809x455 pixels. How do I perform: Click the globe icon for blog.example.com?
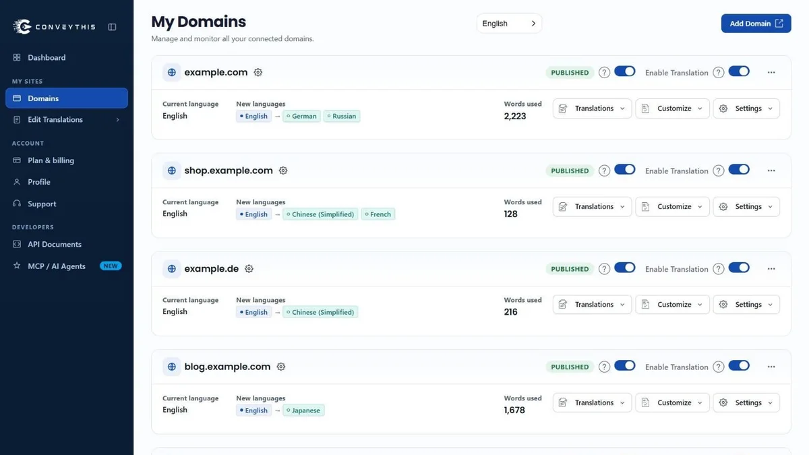[x=172, y=367]
